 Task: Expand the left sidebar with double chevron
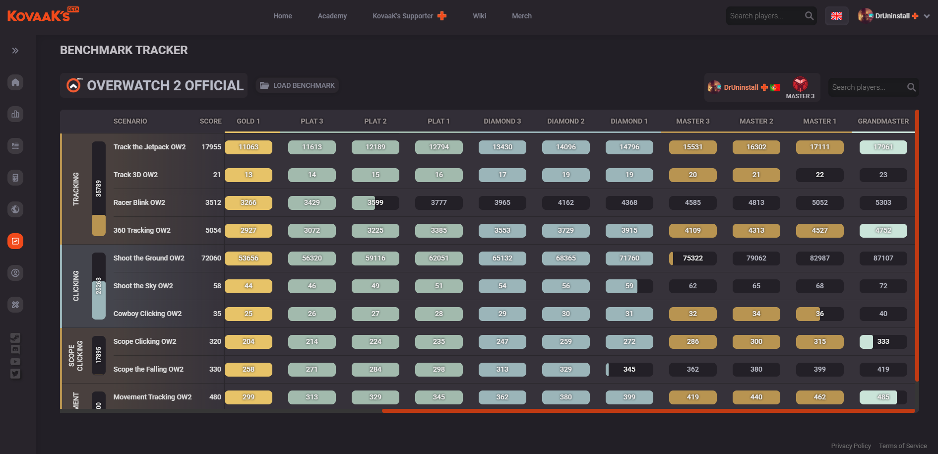click(x=15, y=51)
